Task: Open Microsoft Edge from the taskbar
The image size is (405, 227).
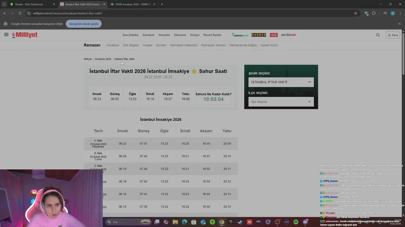Action: 184,222
